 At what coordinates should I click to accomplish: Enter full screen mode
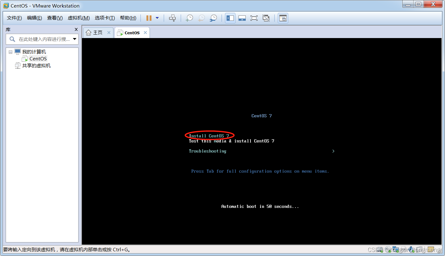[254, 18]
